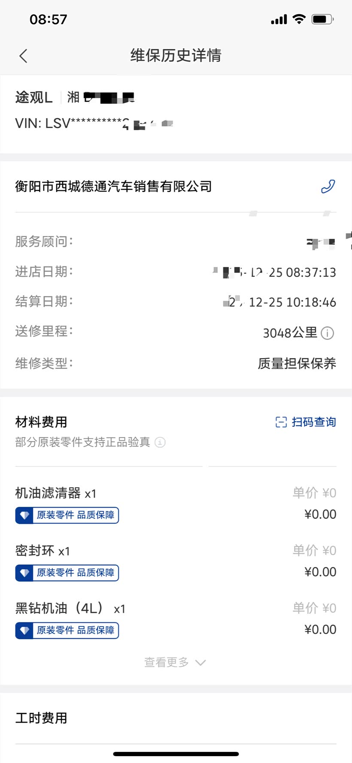The height and width of the screenshot is (763, 352).
Task: Tap diamond badge under 黑钻机油 (4L)
Action: pyautogui.click(x=24, y=630)
